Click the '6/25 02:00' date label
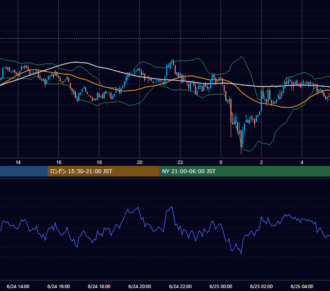The height and width of the screenshot is (291, 330). pos(262,286)
